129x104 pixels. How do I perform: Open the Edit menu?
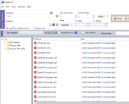coord(8,7)
